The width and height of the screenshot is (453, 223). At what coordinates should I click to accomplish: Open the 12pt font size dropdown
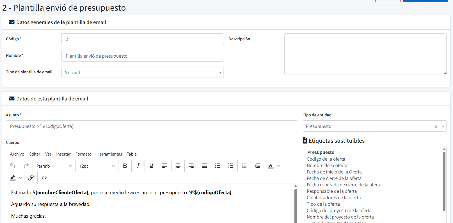click(97, 166)
